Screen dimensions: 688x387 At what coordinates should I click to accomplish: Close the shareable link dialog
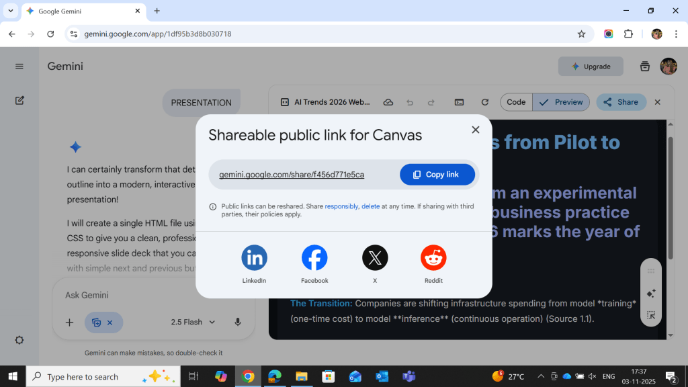pyautogui.click(x=476, y=130)
